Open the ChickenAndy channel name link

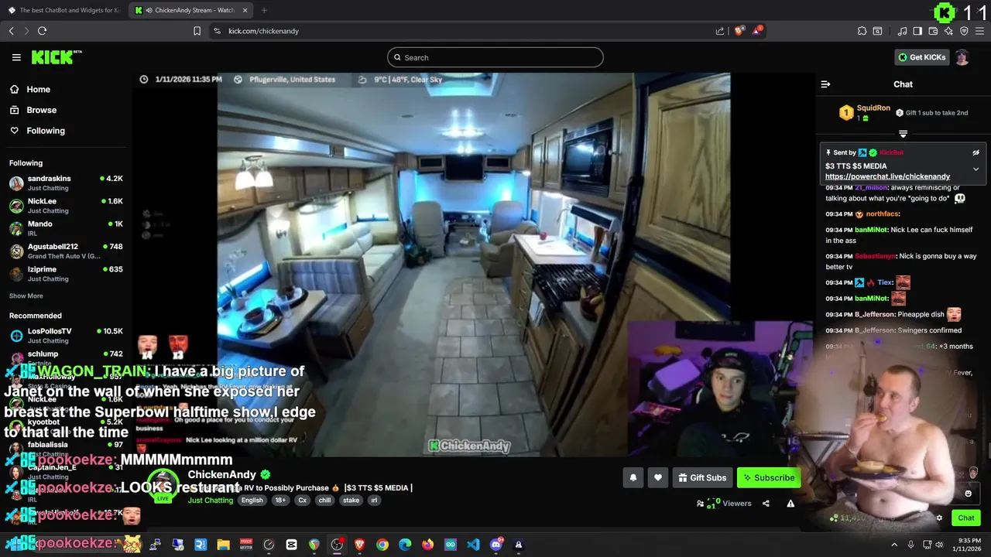(221, 474)
